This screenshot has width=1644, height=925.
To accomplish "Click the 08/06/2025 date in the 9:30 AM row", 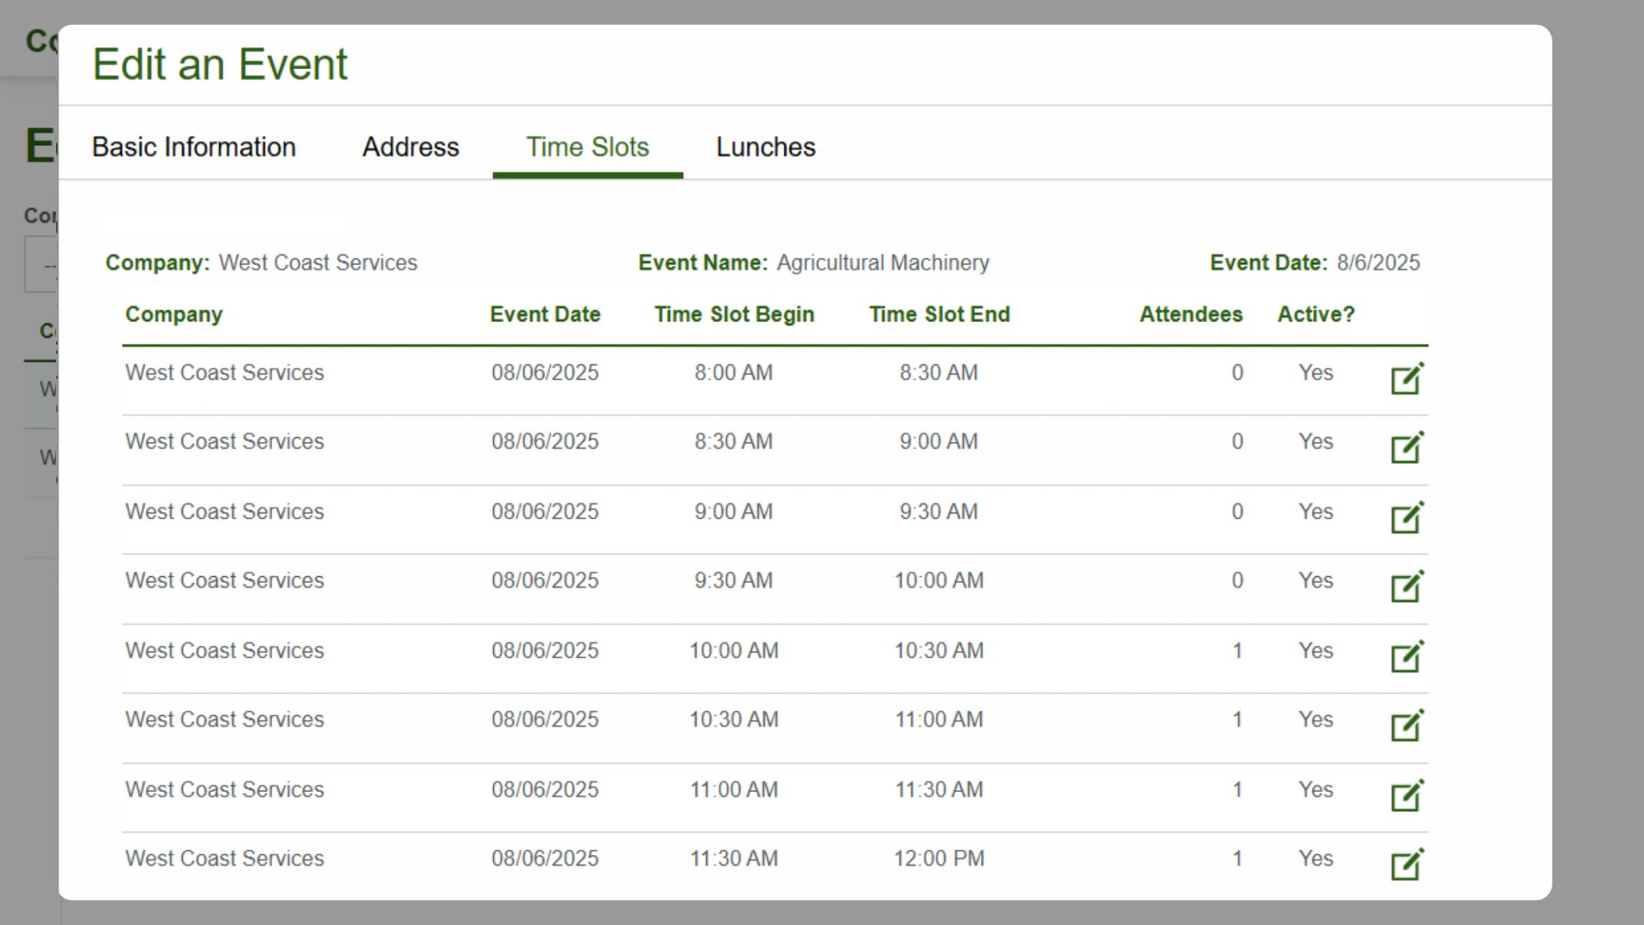I will click(x=545, y=581).
